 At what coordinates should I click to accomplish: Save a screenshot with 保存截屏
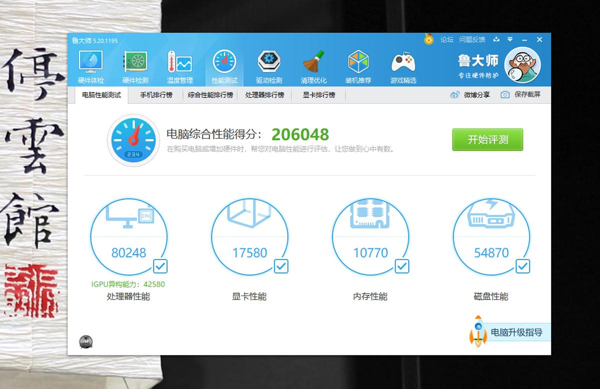(520, 94)
